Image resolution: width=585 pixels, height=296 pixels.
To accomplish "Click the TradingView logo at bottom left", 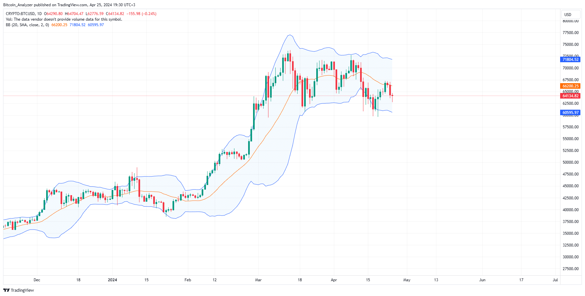I will pyautogui.click(x=19, y=290).
